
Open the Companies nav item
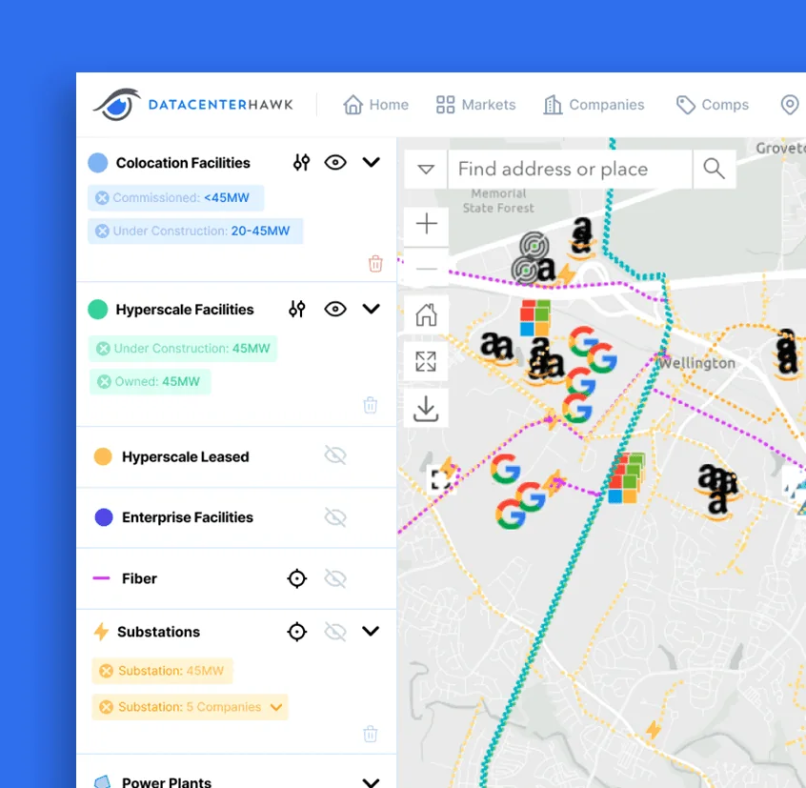pyautogui.click(x=594, y=105)
